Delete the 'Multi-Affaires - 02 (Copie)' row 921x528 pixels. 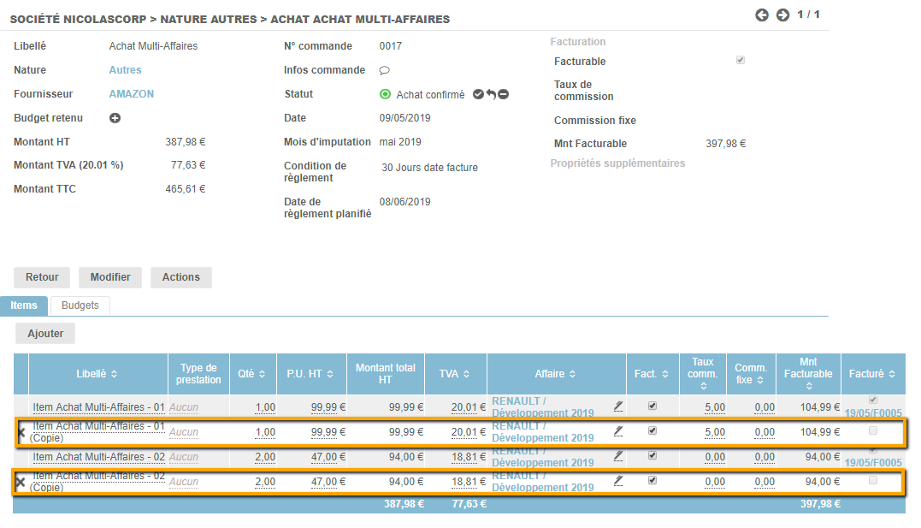(21, 482)
